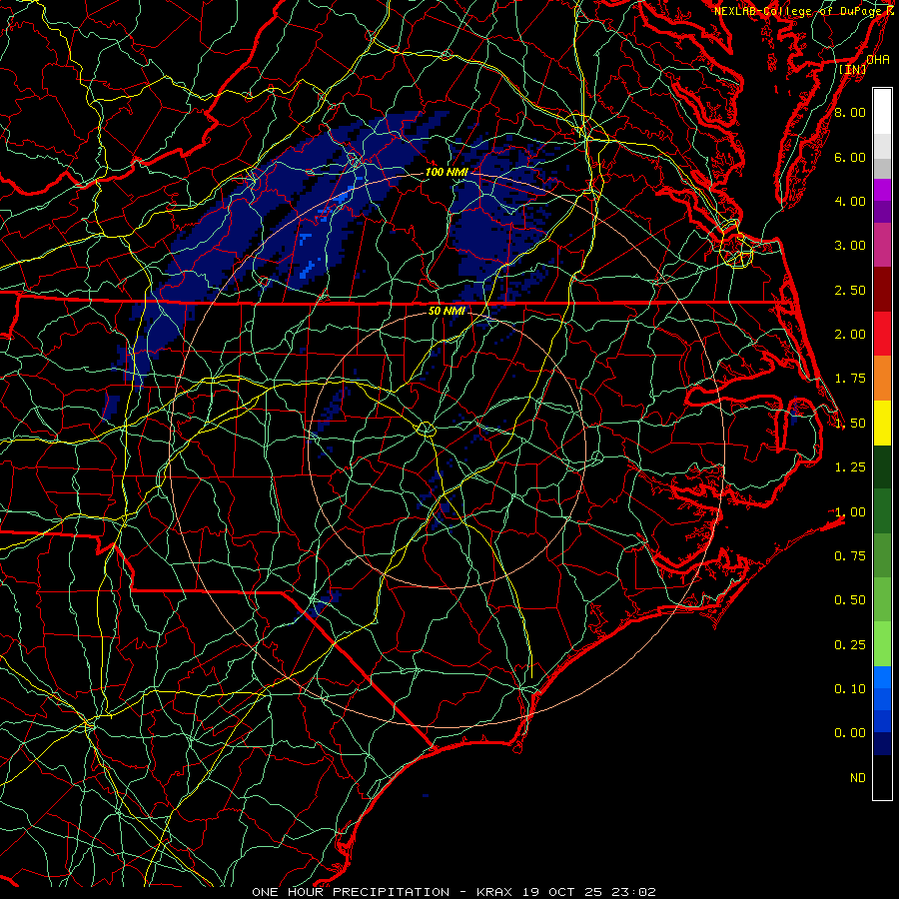Click the 0.00 legend label

pyautogui.click(x=850, y=733)
